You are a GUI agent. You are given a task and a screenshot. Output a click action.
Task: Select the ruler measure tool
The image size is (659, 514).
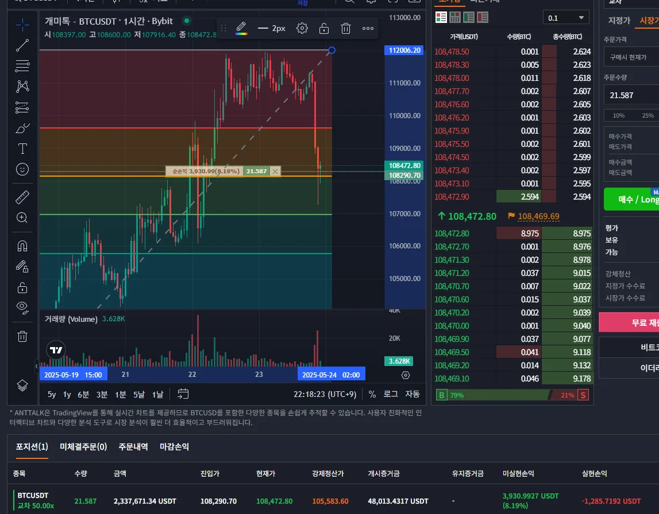[x=22, y=197]
